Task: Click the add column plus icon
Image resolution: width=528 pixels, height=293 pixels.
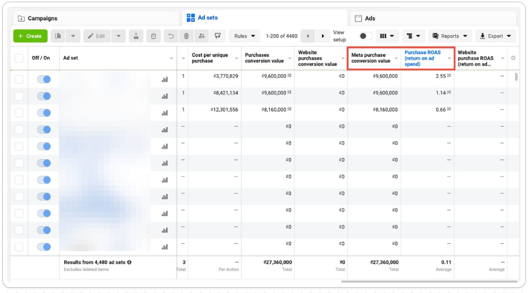Action: click(x=513, y=58)
